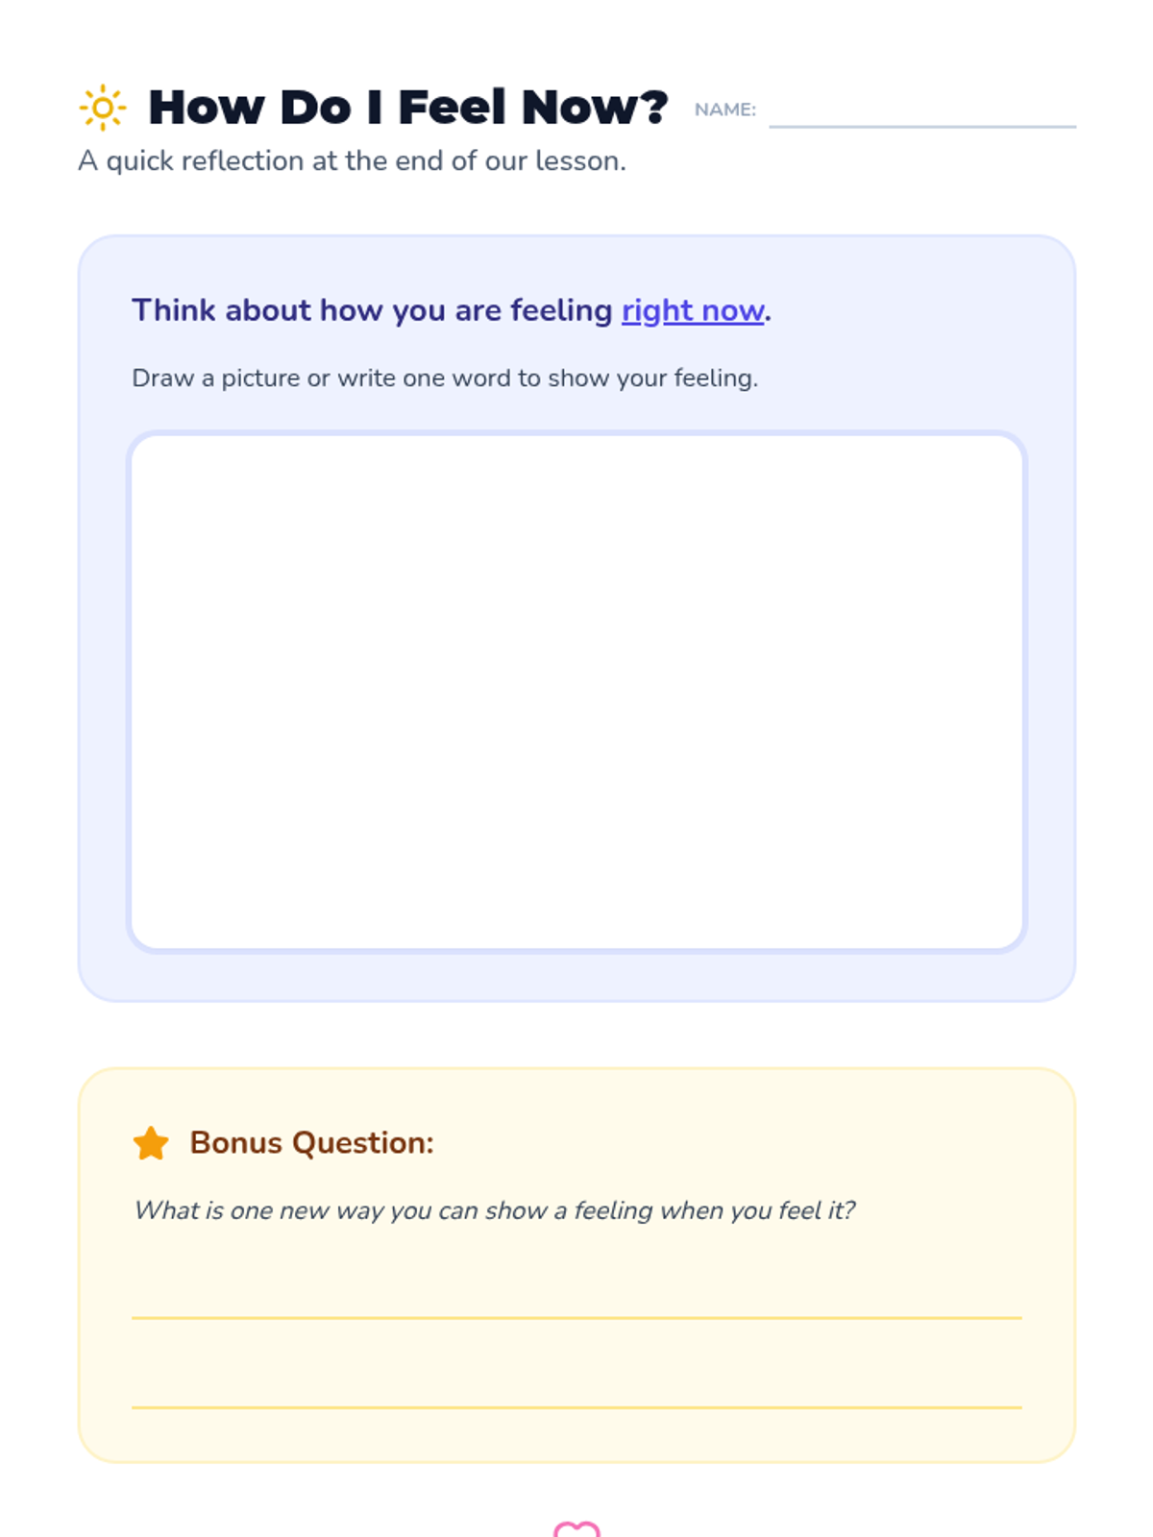This screenshot has height=1537, width=1153.
Task: Click the large white drawing box
Action: [x=576, y=692]
